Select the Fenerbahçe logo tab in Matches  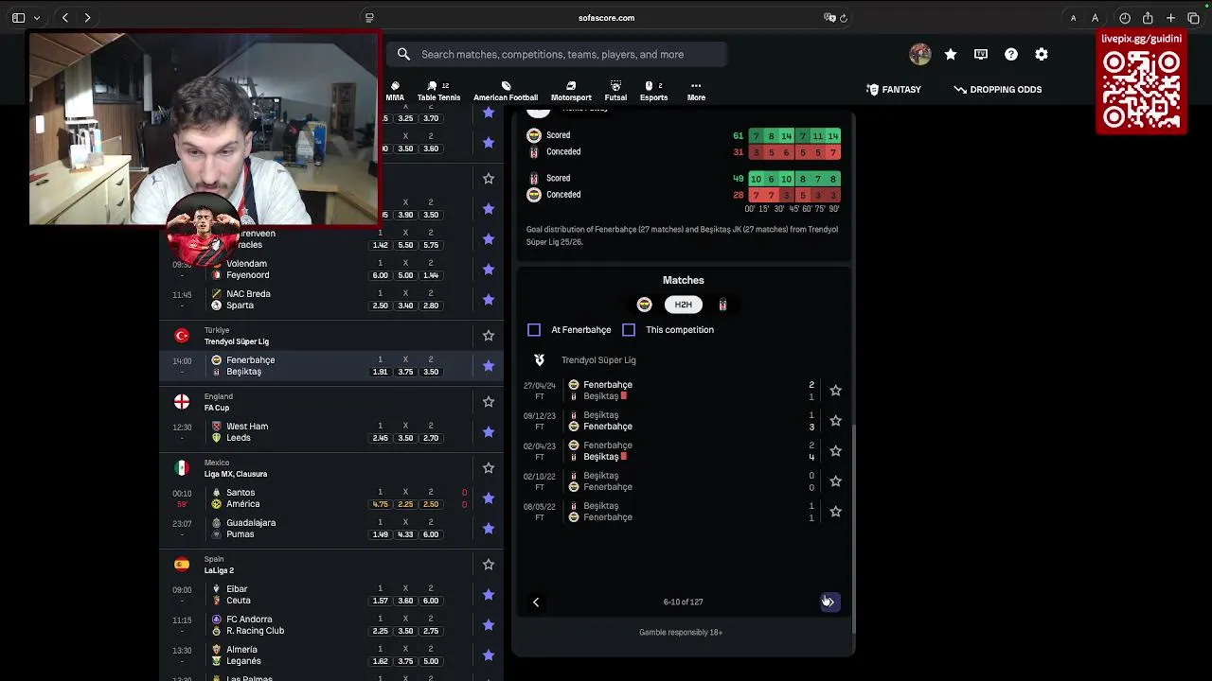644,305
